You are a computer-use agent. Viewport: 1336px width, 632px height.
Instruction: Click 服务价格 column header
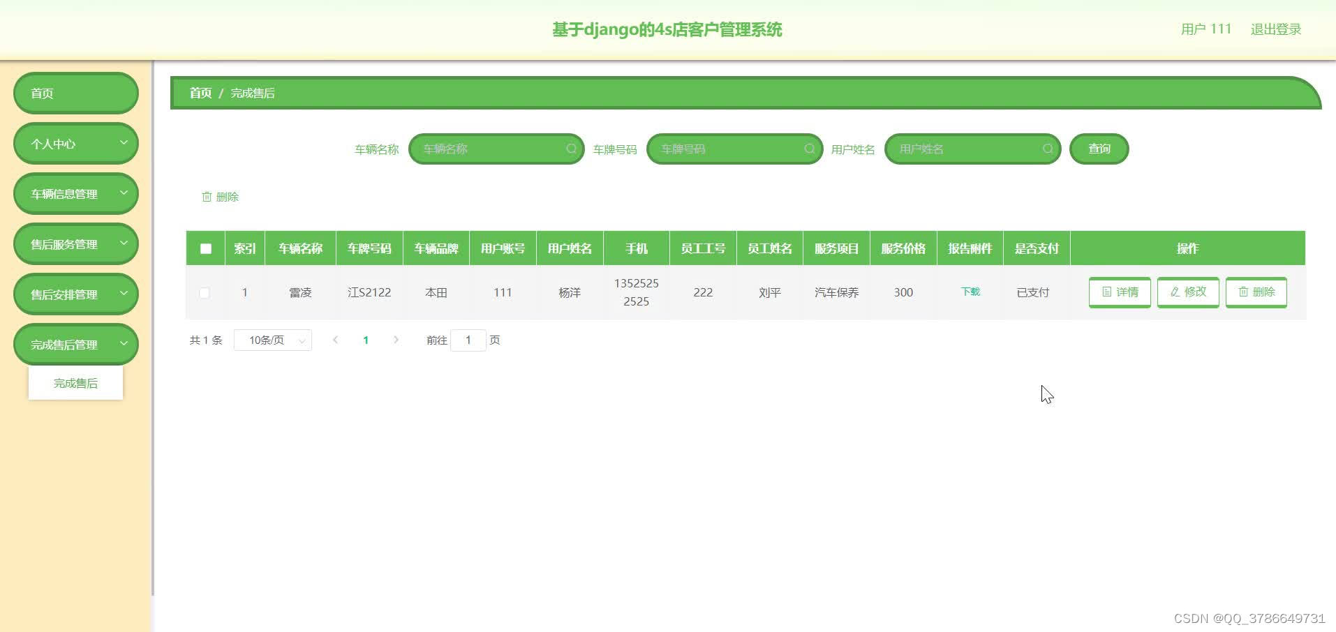coord(903,248)
